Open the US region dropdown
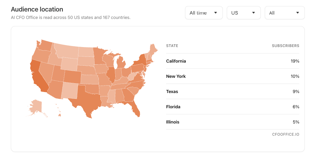This screenshot has width=319, height=159. coord(243,13)
